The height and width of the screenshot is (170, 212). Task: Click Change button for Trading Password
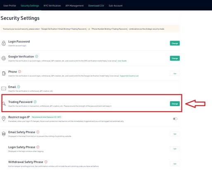(x=175, y=104)
